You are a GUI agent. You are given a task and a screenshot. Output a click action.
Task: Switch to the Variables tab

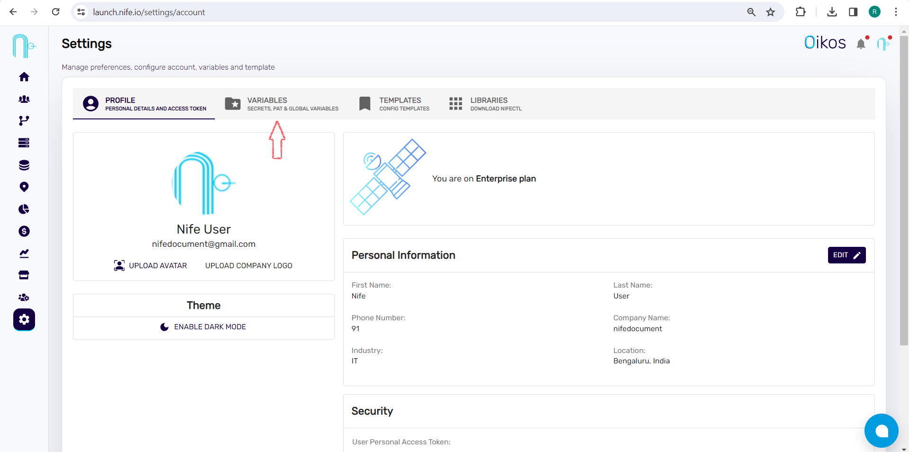tap(281, 104)
